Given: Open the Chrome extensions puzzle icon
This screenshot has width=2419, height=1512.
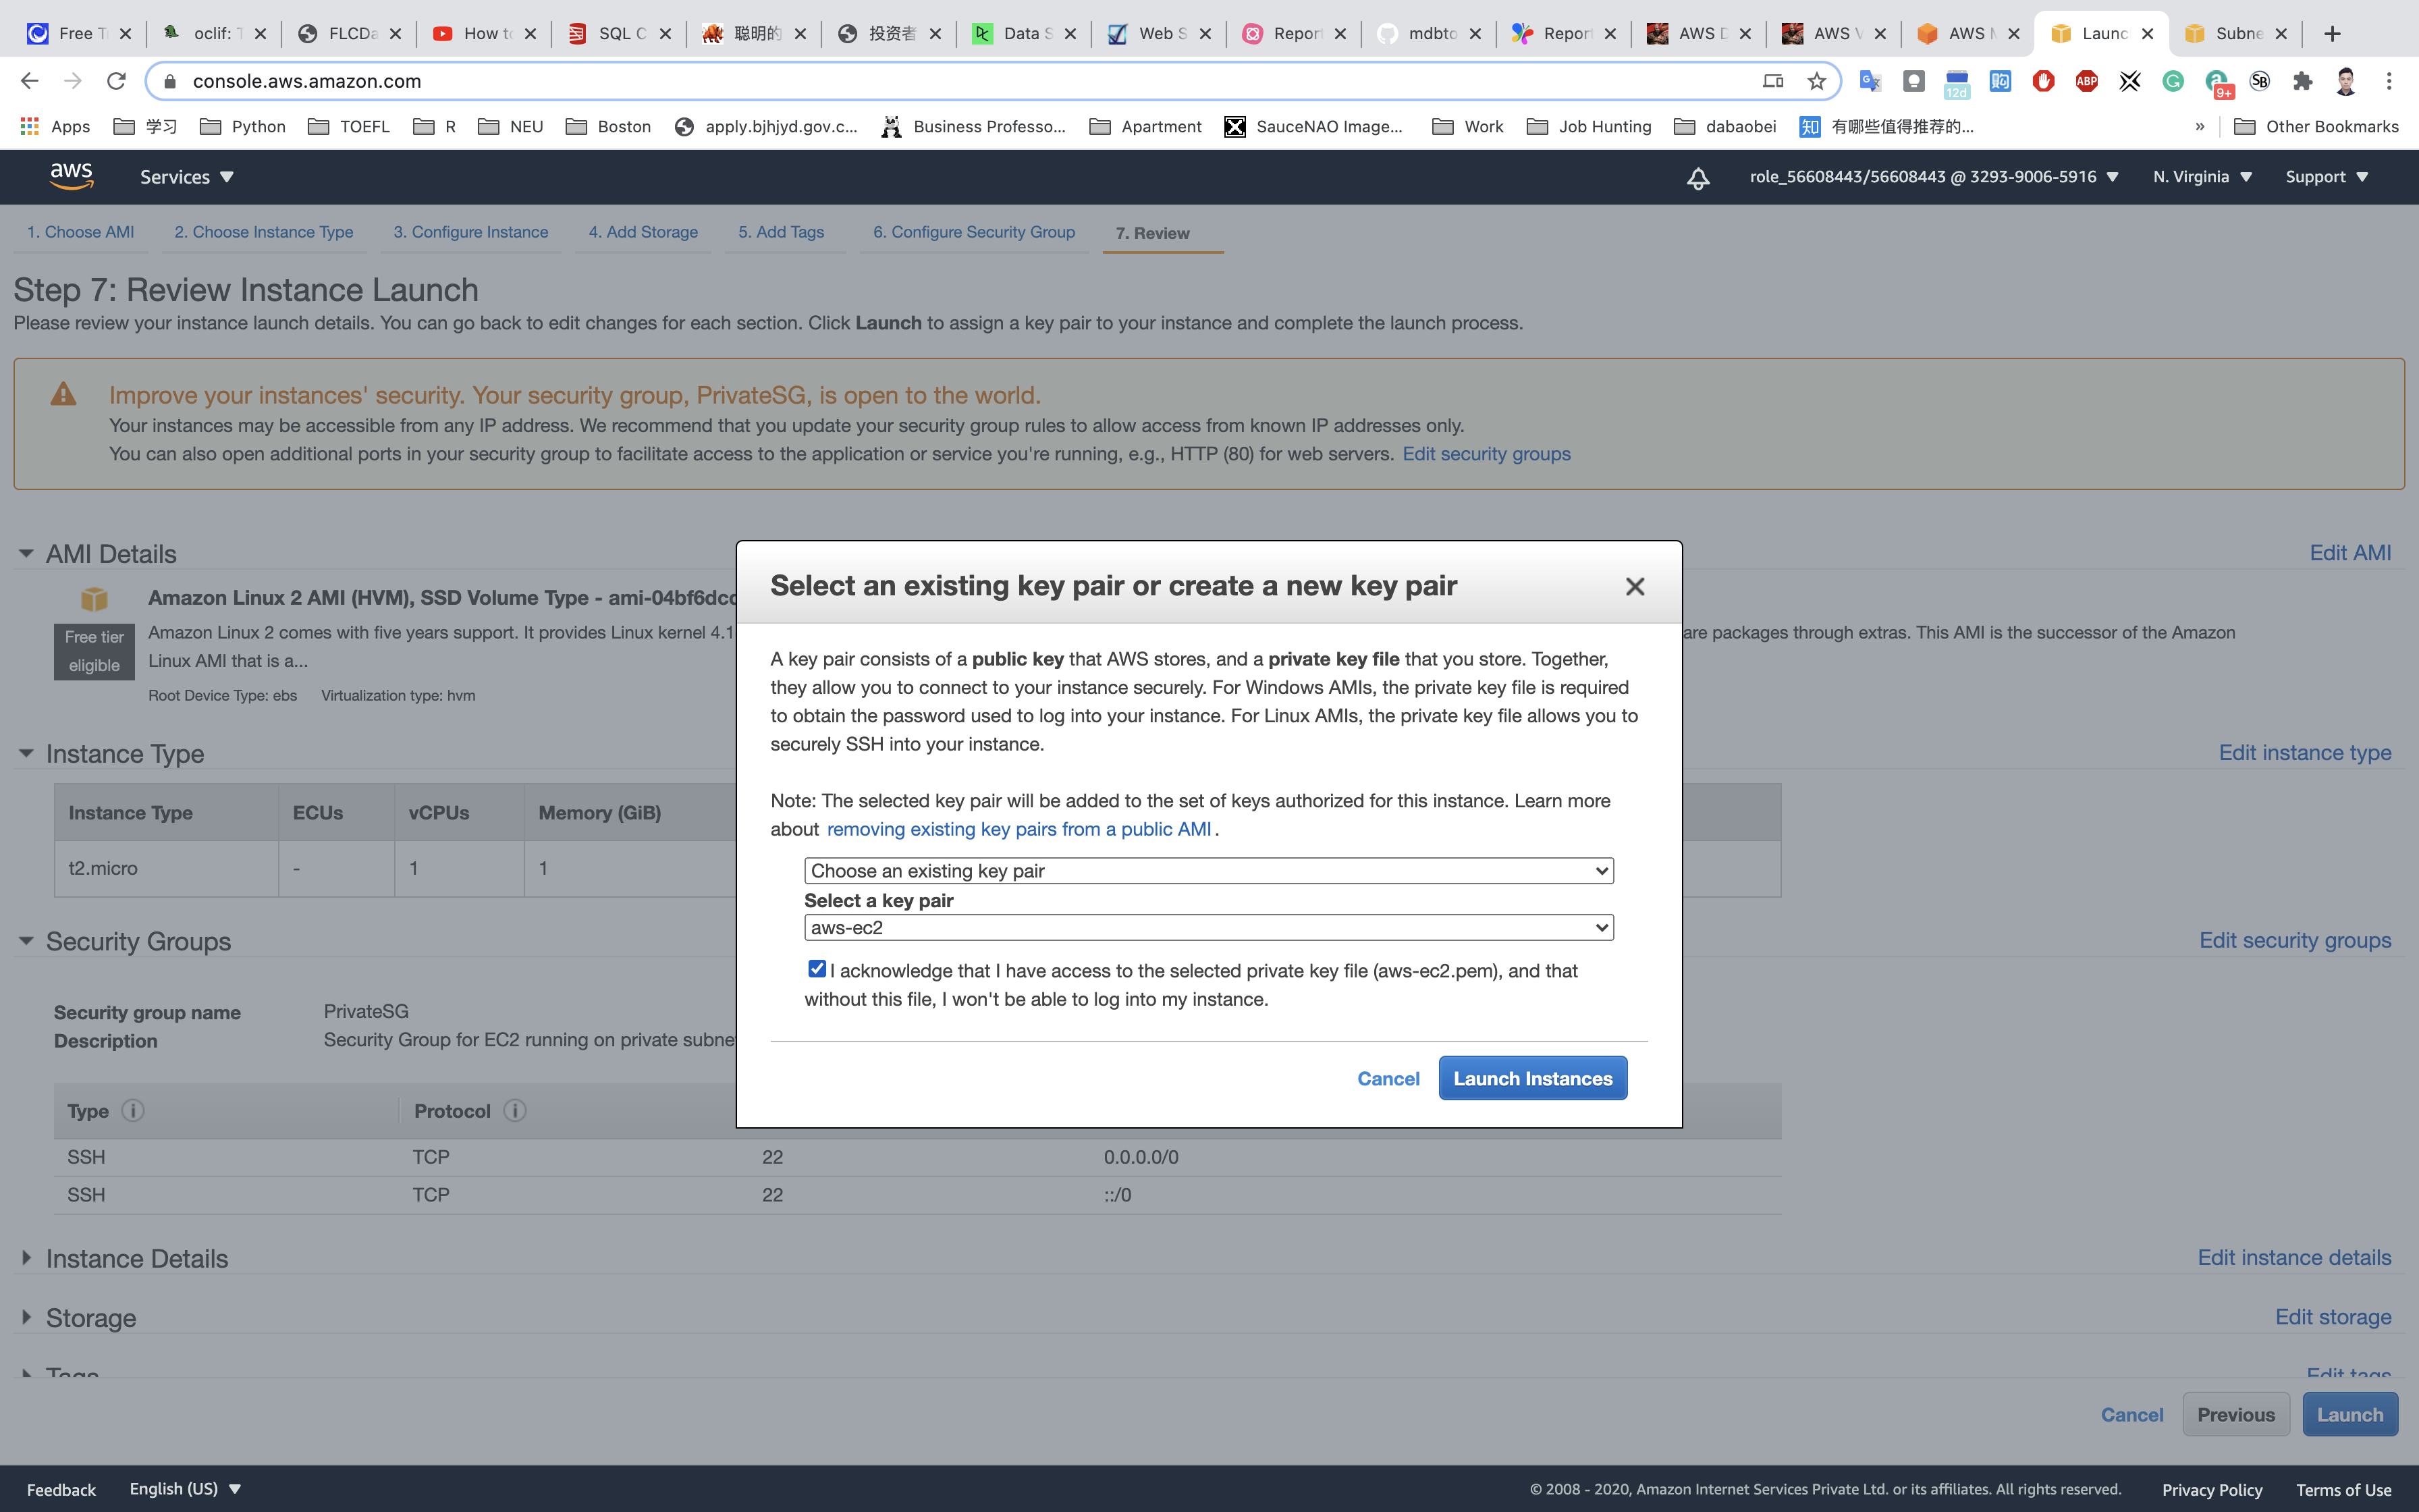Looking at the screenshot, I should 2303,81.
